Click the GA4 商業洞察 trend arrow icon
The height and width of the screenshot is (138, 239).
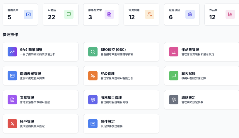[12, 52]
